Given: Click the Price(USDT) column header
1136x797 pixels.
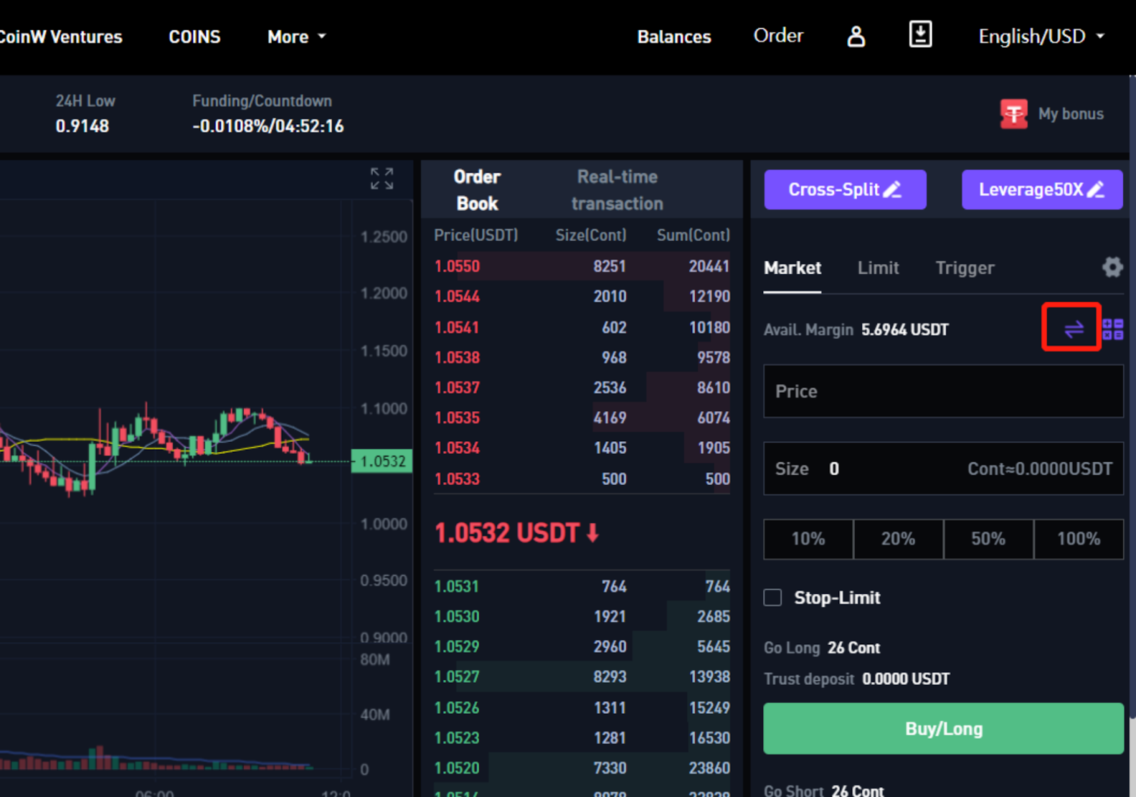Looking at the screenshot, I should coord(476,235).
